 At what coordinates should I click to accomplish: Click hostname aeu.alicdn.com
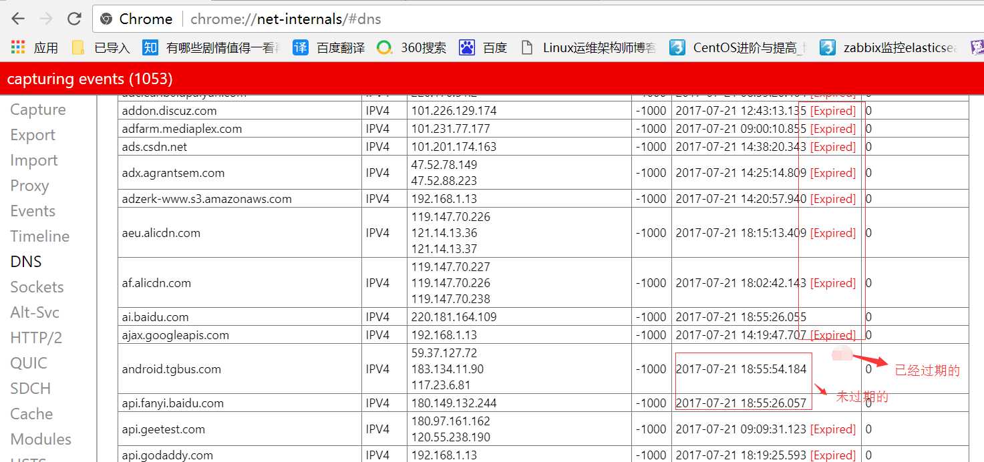(x=161, y=233)
